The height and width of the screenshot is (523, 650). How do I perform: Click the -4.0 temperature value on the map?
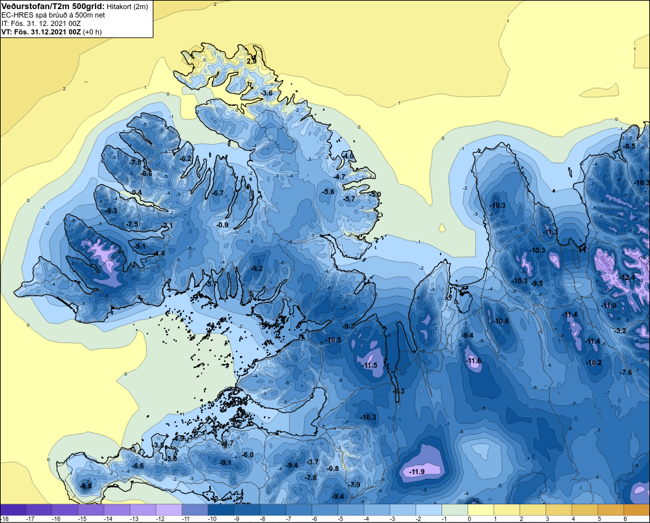pos(348,156)
